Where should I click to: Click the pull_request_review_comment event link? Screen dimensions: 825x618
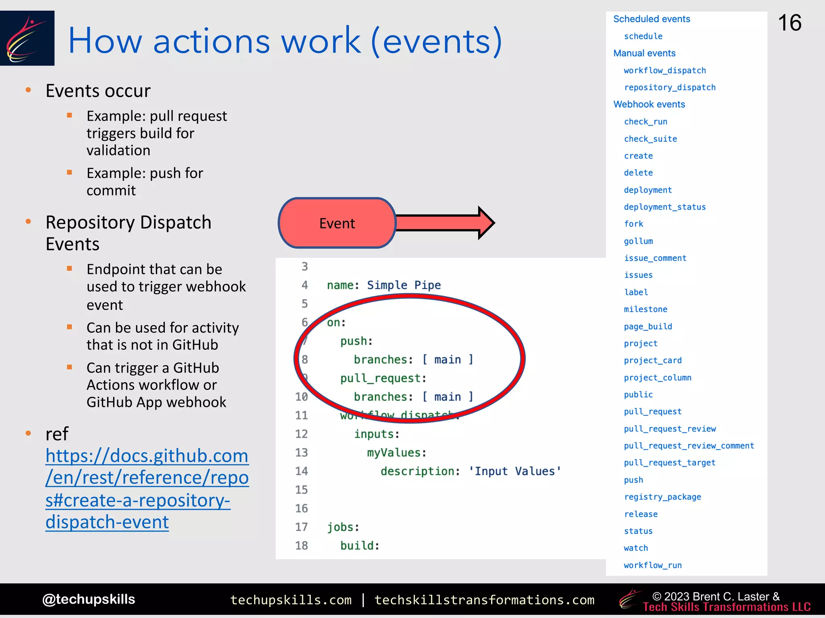pos(688,446)
